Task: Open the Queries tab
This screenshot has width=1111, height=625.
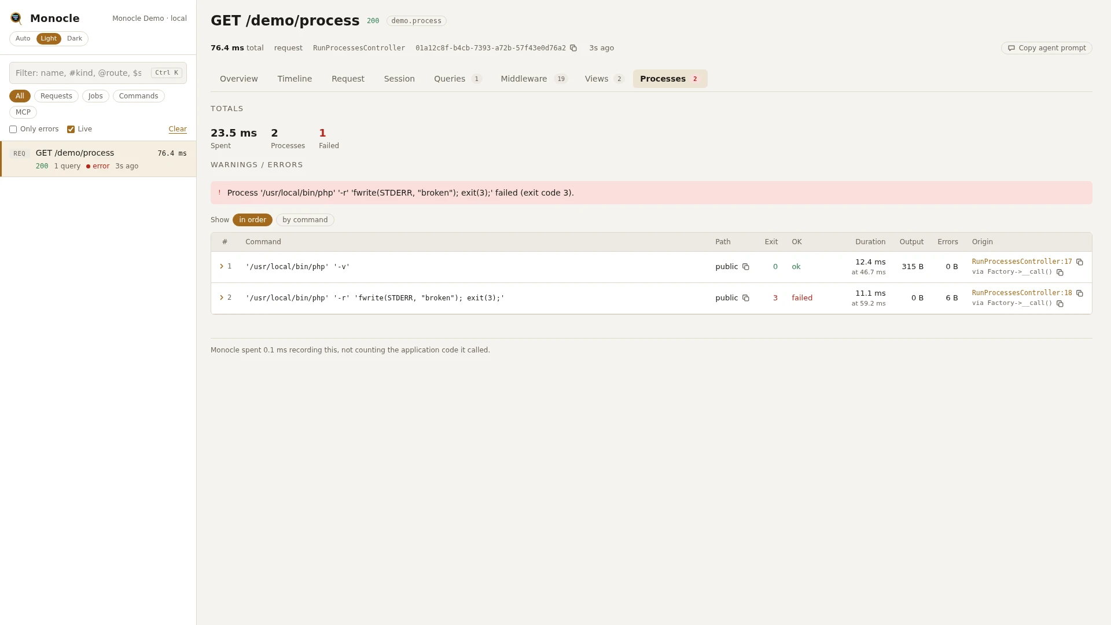Action: 458,79
